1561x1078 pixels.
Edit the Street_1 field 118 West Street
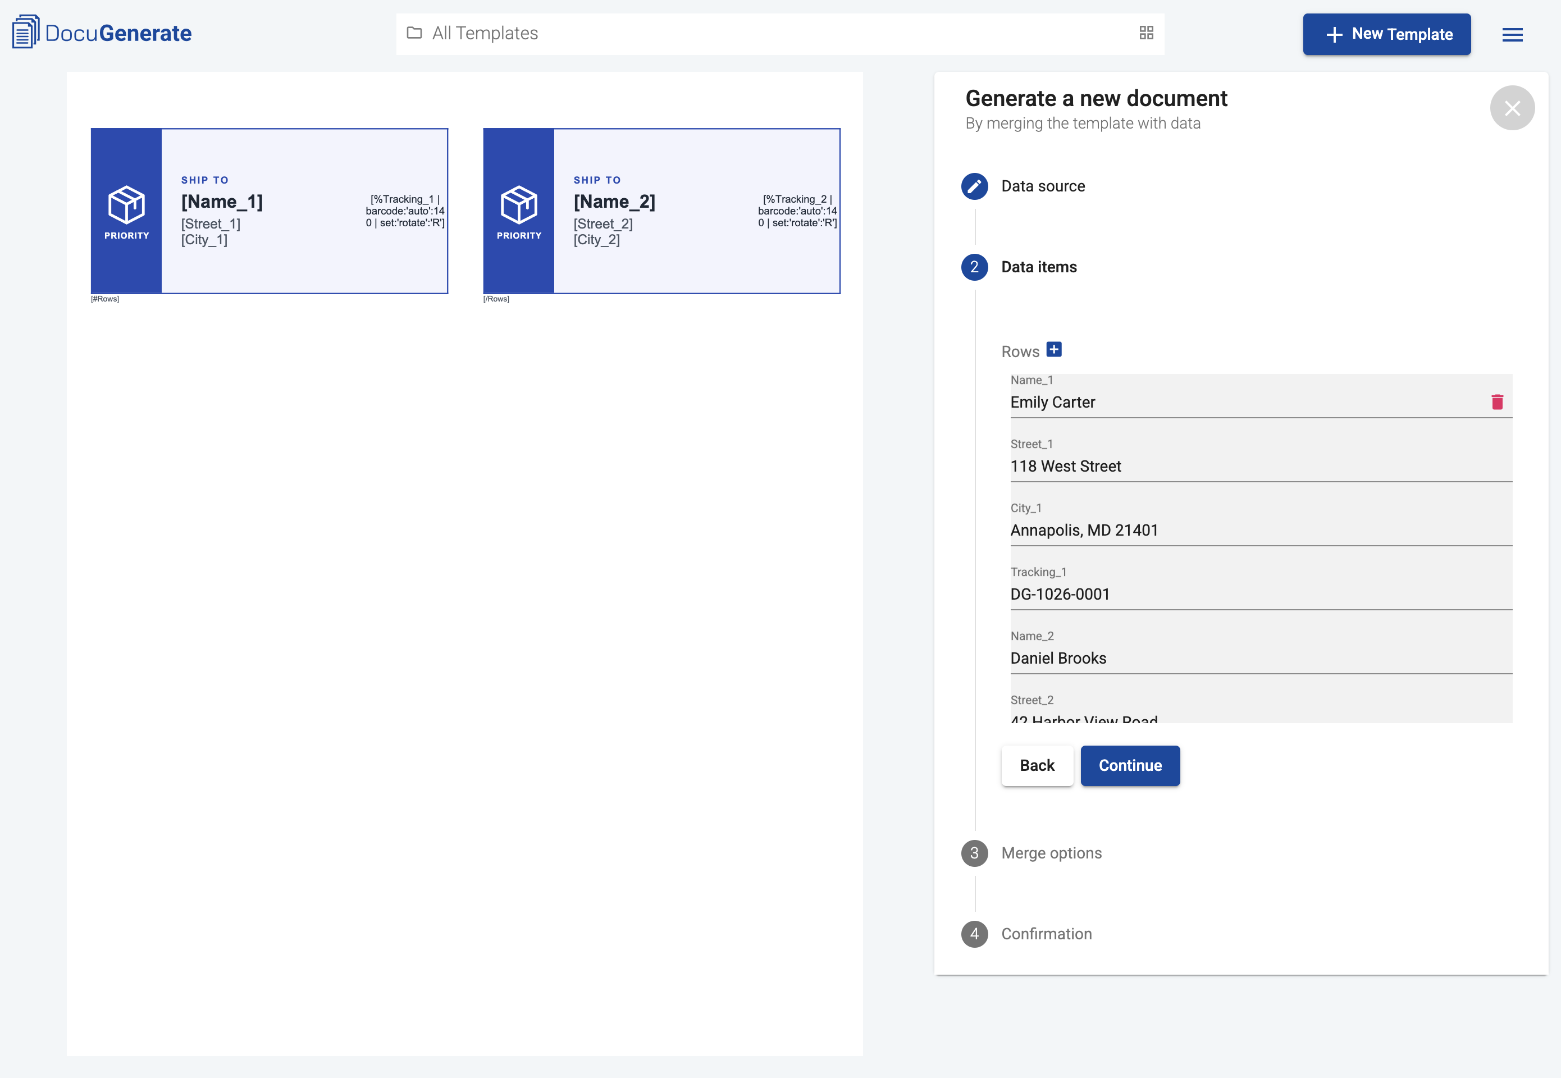pyautogui.click(x=1261, y=459)
